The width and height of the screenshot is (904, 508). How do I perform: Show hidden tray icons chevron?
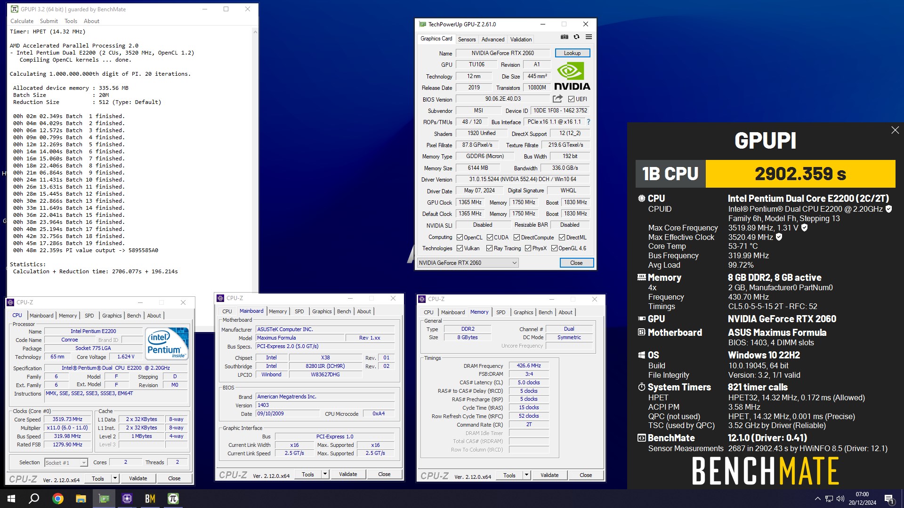click(x=817, y=499)
